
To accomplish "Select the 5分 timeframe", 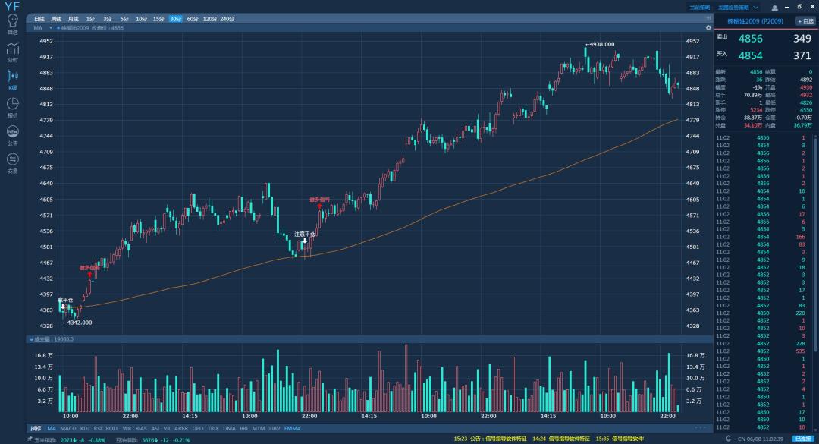I will [124, 19].
